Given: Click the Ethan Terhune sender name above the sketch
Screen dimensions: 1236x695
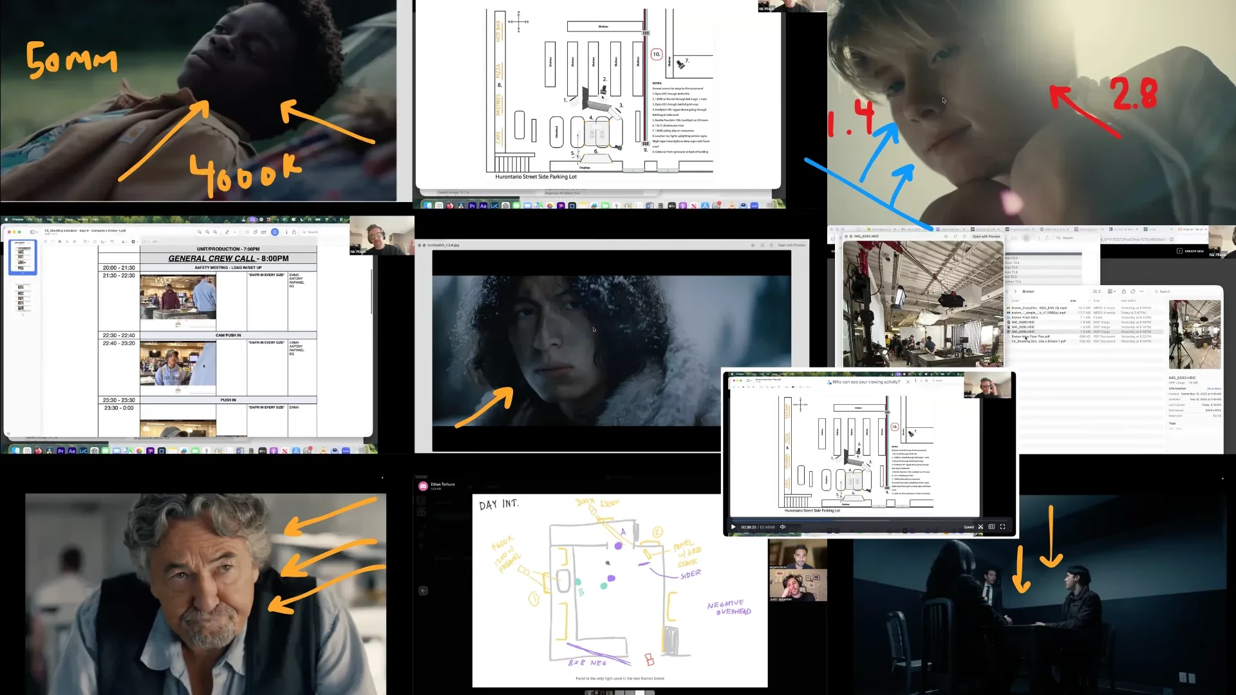Looking at the screenshot, I should [443, 484].
